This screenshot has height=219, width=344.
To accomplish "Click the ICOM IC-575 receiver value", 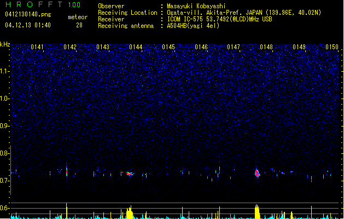I will click(219, 19).
